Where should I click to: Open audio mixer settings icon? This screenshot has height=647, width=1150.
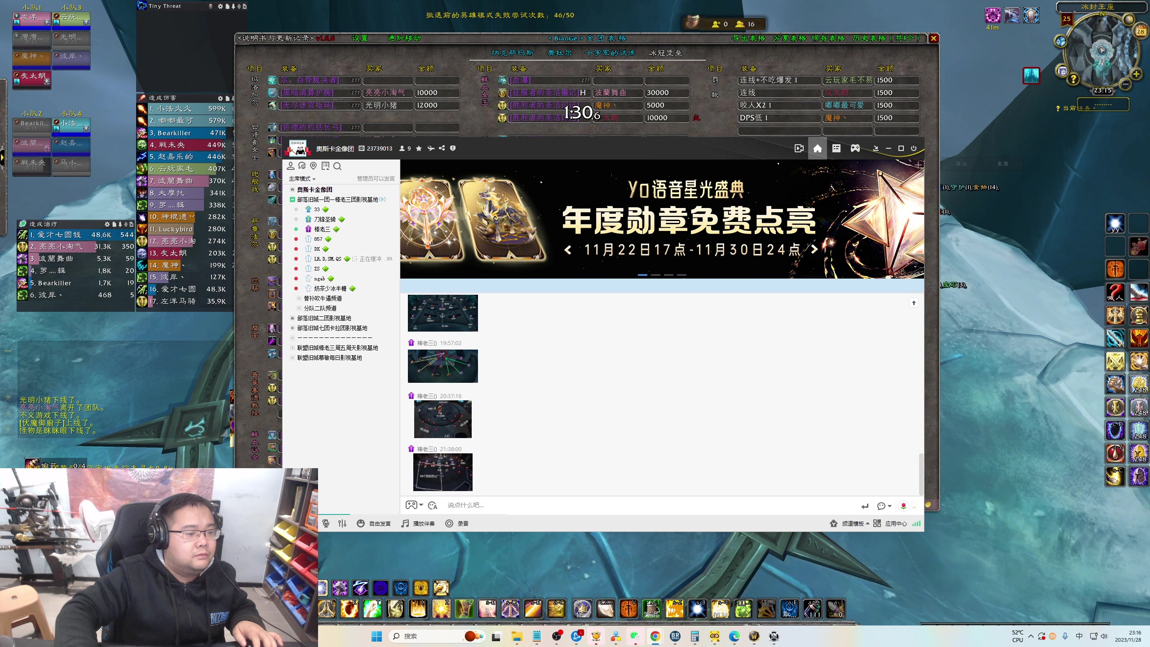click(342, 523)
